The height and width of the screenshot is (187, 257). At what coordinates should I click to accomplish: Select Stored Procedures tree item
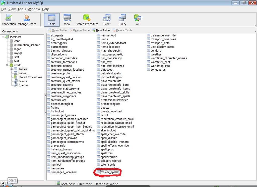coord(28,77)
